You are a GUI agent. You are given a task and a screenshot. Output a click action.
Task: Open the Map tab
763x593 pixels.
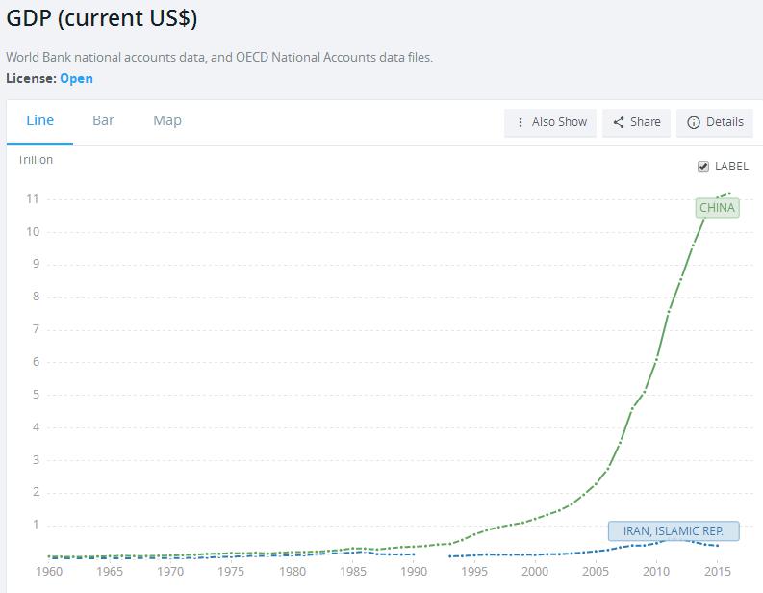tap(167, 120)
